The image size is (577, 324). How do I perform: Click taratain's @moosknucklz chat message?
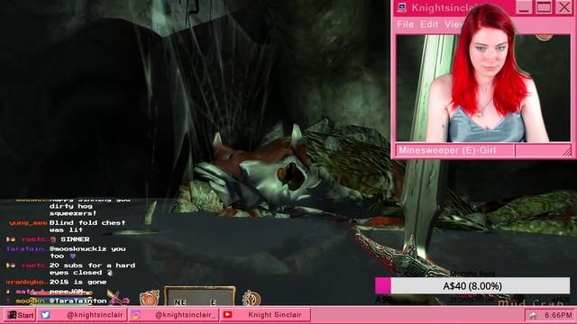point(87,252)
